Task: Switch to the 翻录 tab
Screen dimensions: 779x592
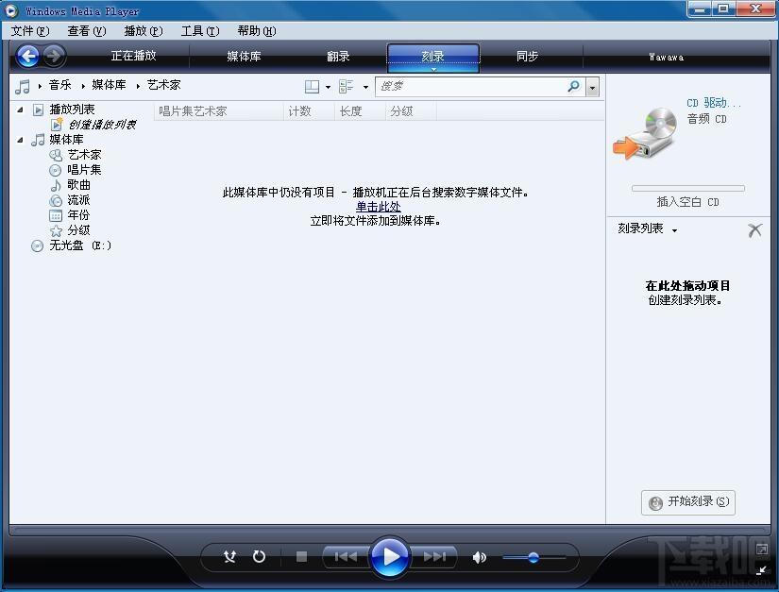Action: tap(338, 56)
